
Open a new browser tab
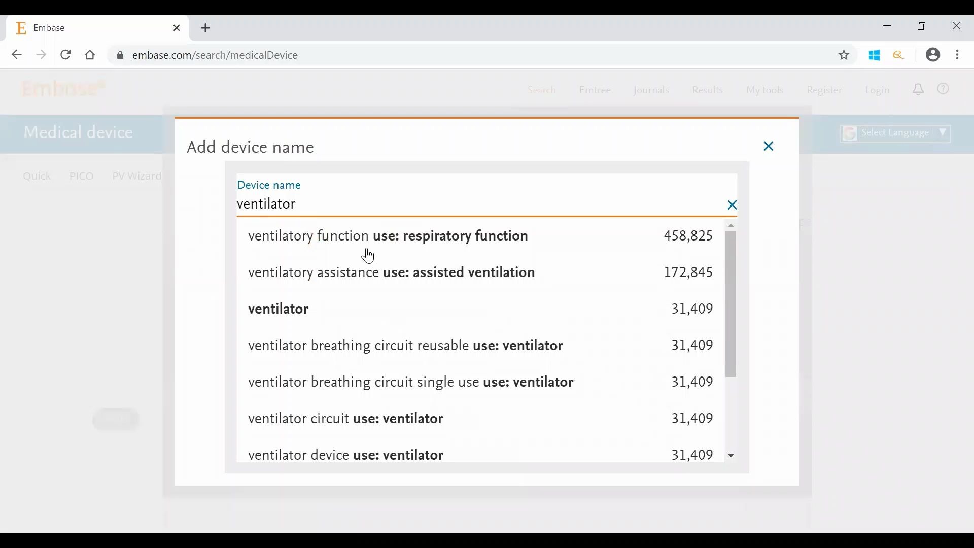pyautogui.click(x=206, y=28)
